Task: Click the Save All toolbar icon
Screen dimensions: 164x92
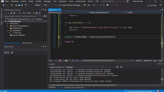Action: tap(22, 5)
